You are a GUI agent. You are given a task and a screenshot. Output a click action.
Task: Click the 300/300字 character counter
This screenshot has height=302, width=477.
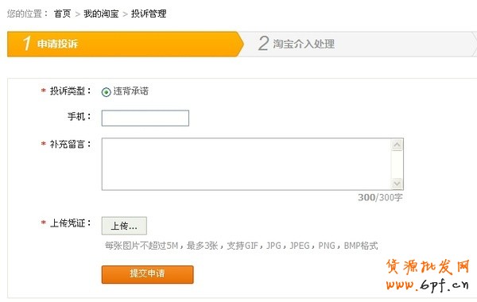click(x=380, y=197)
